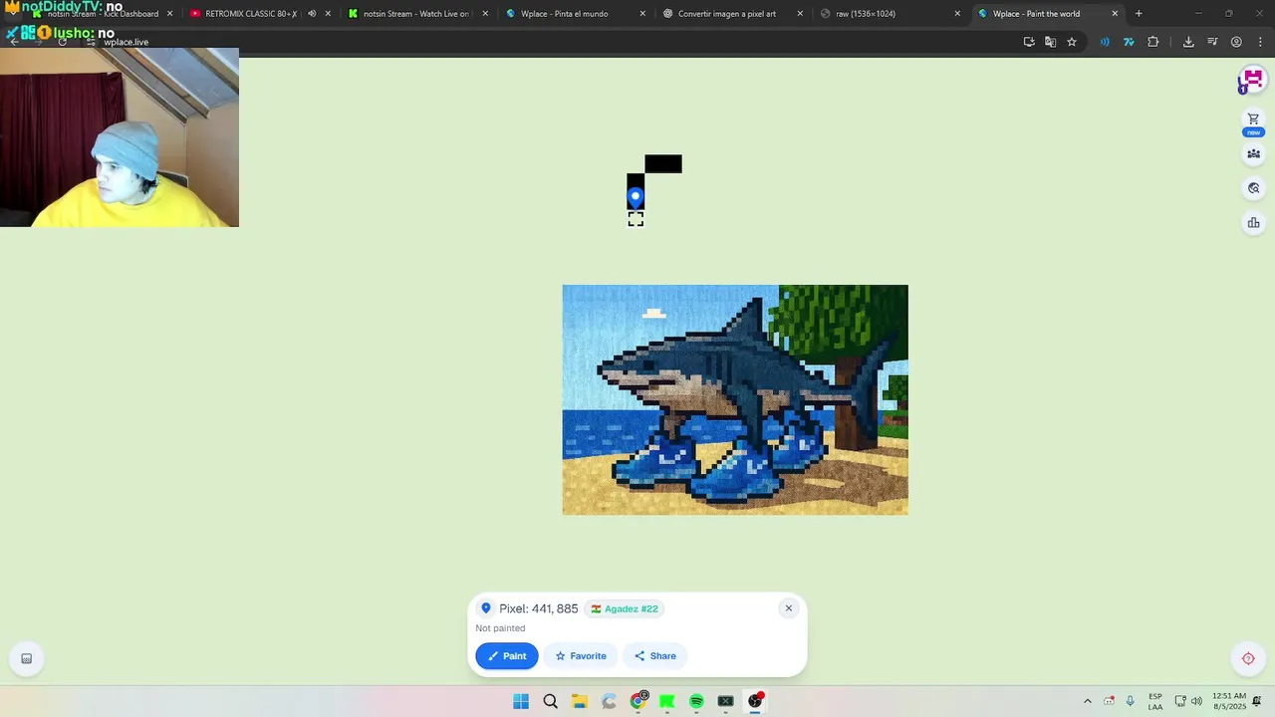Viewport: 1275px width, 717px height.
Task: Click the blue location pin marker
Action: point(636,198)
